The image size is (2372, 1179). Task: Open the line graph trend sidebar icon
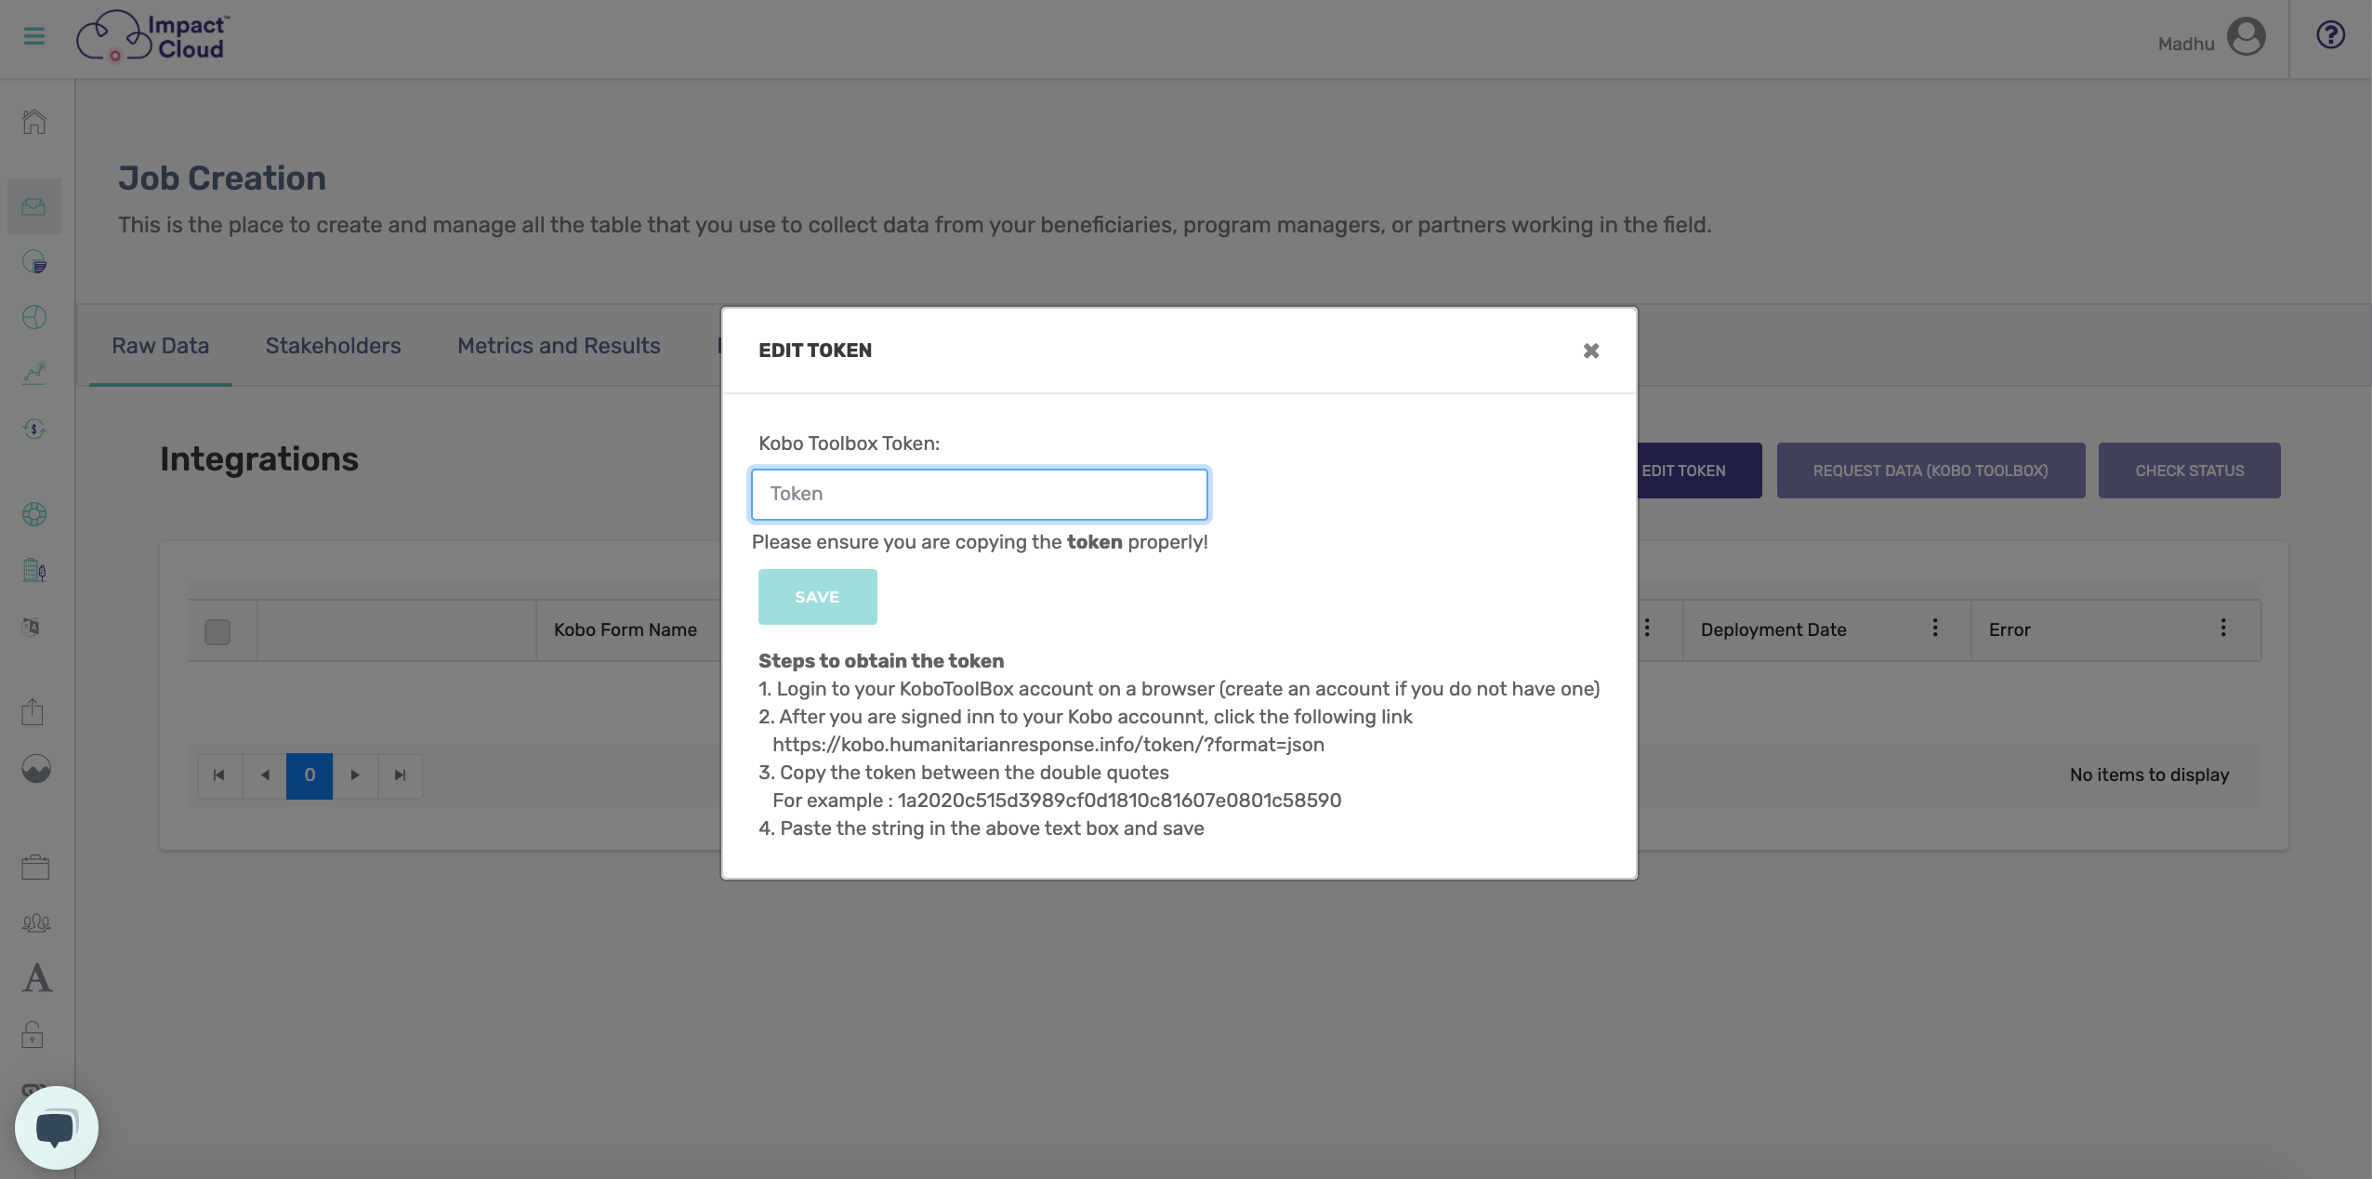click(x=34, y=374)
